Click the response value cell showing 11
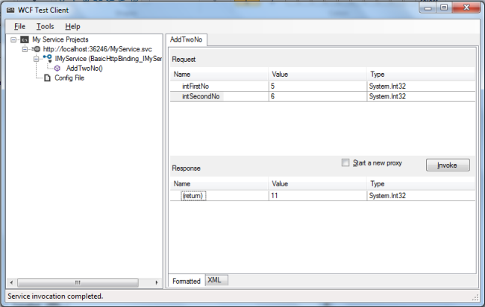 coord(318,196)
